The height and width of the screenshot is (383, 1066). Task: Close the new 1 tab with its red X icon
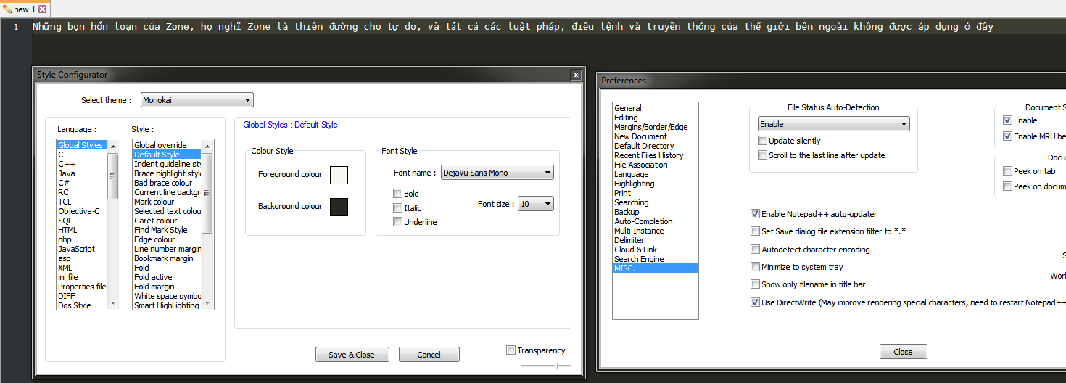pos(42,9)
